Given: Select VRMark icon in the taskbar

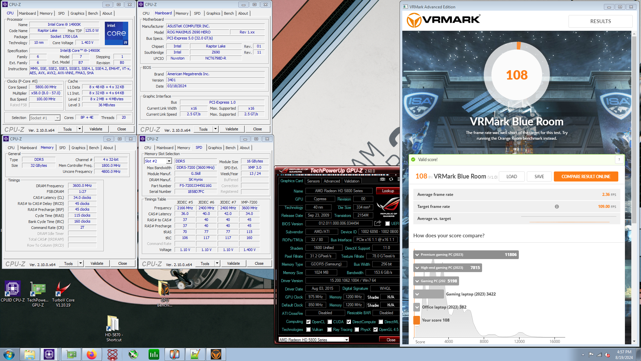Looking at the screenshot, I should click(x=216, y=354).
